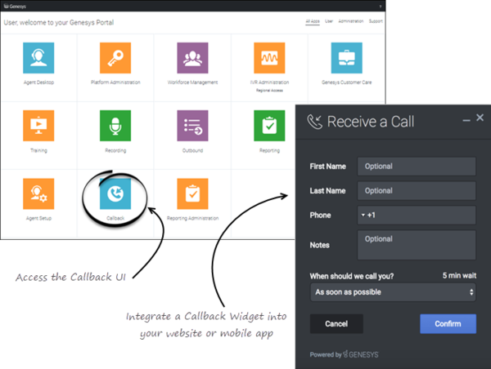Click the help question mark in title bar
The width and height of the screenshot is (491, 369).
pos(381,7)
